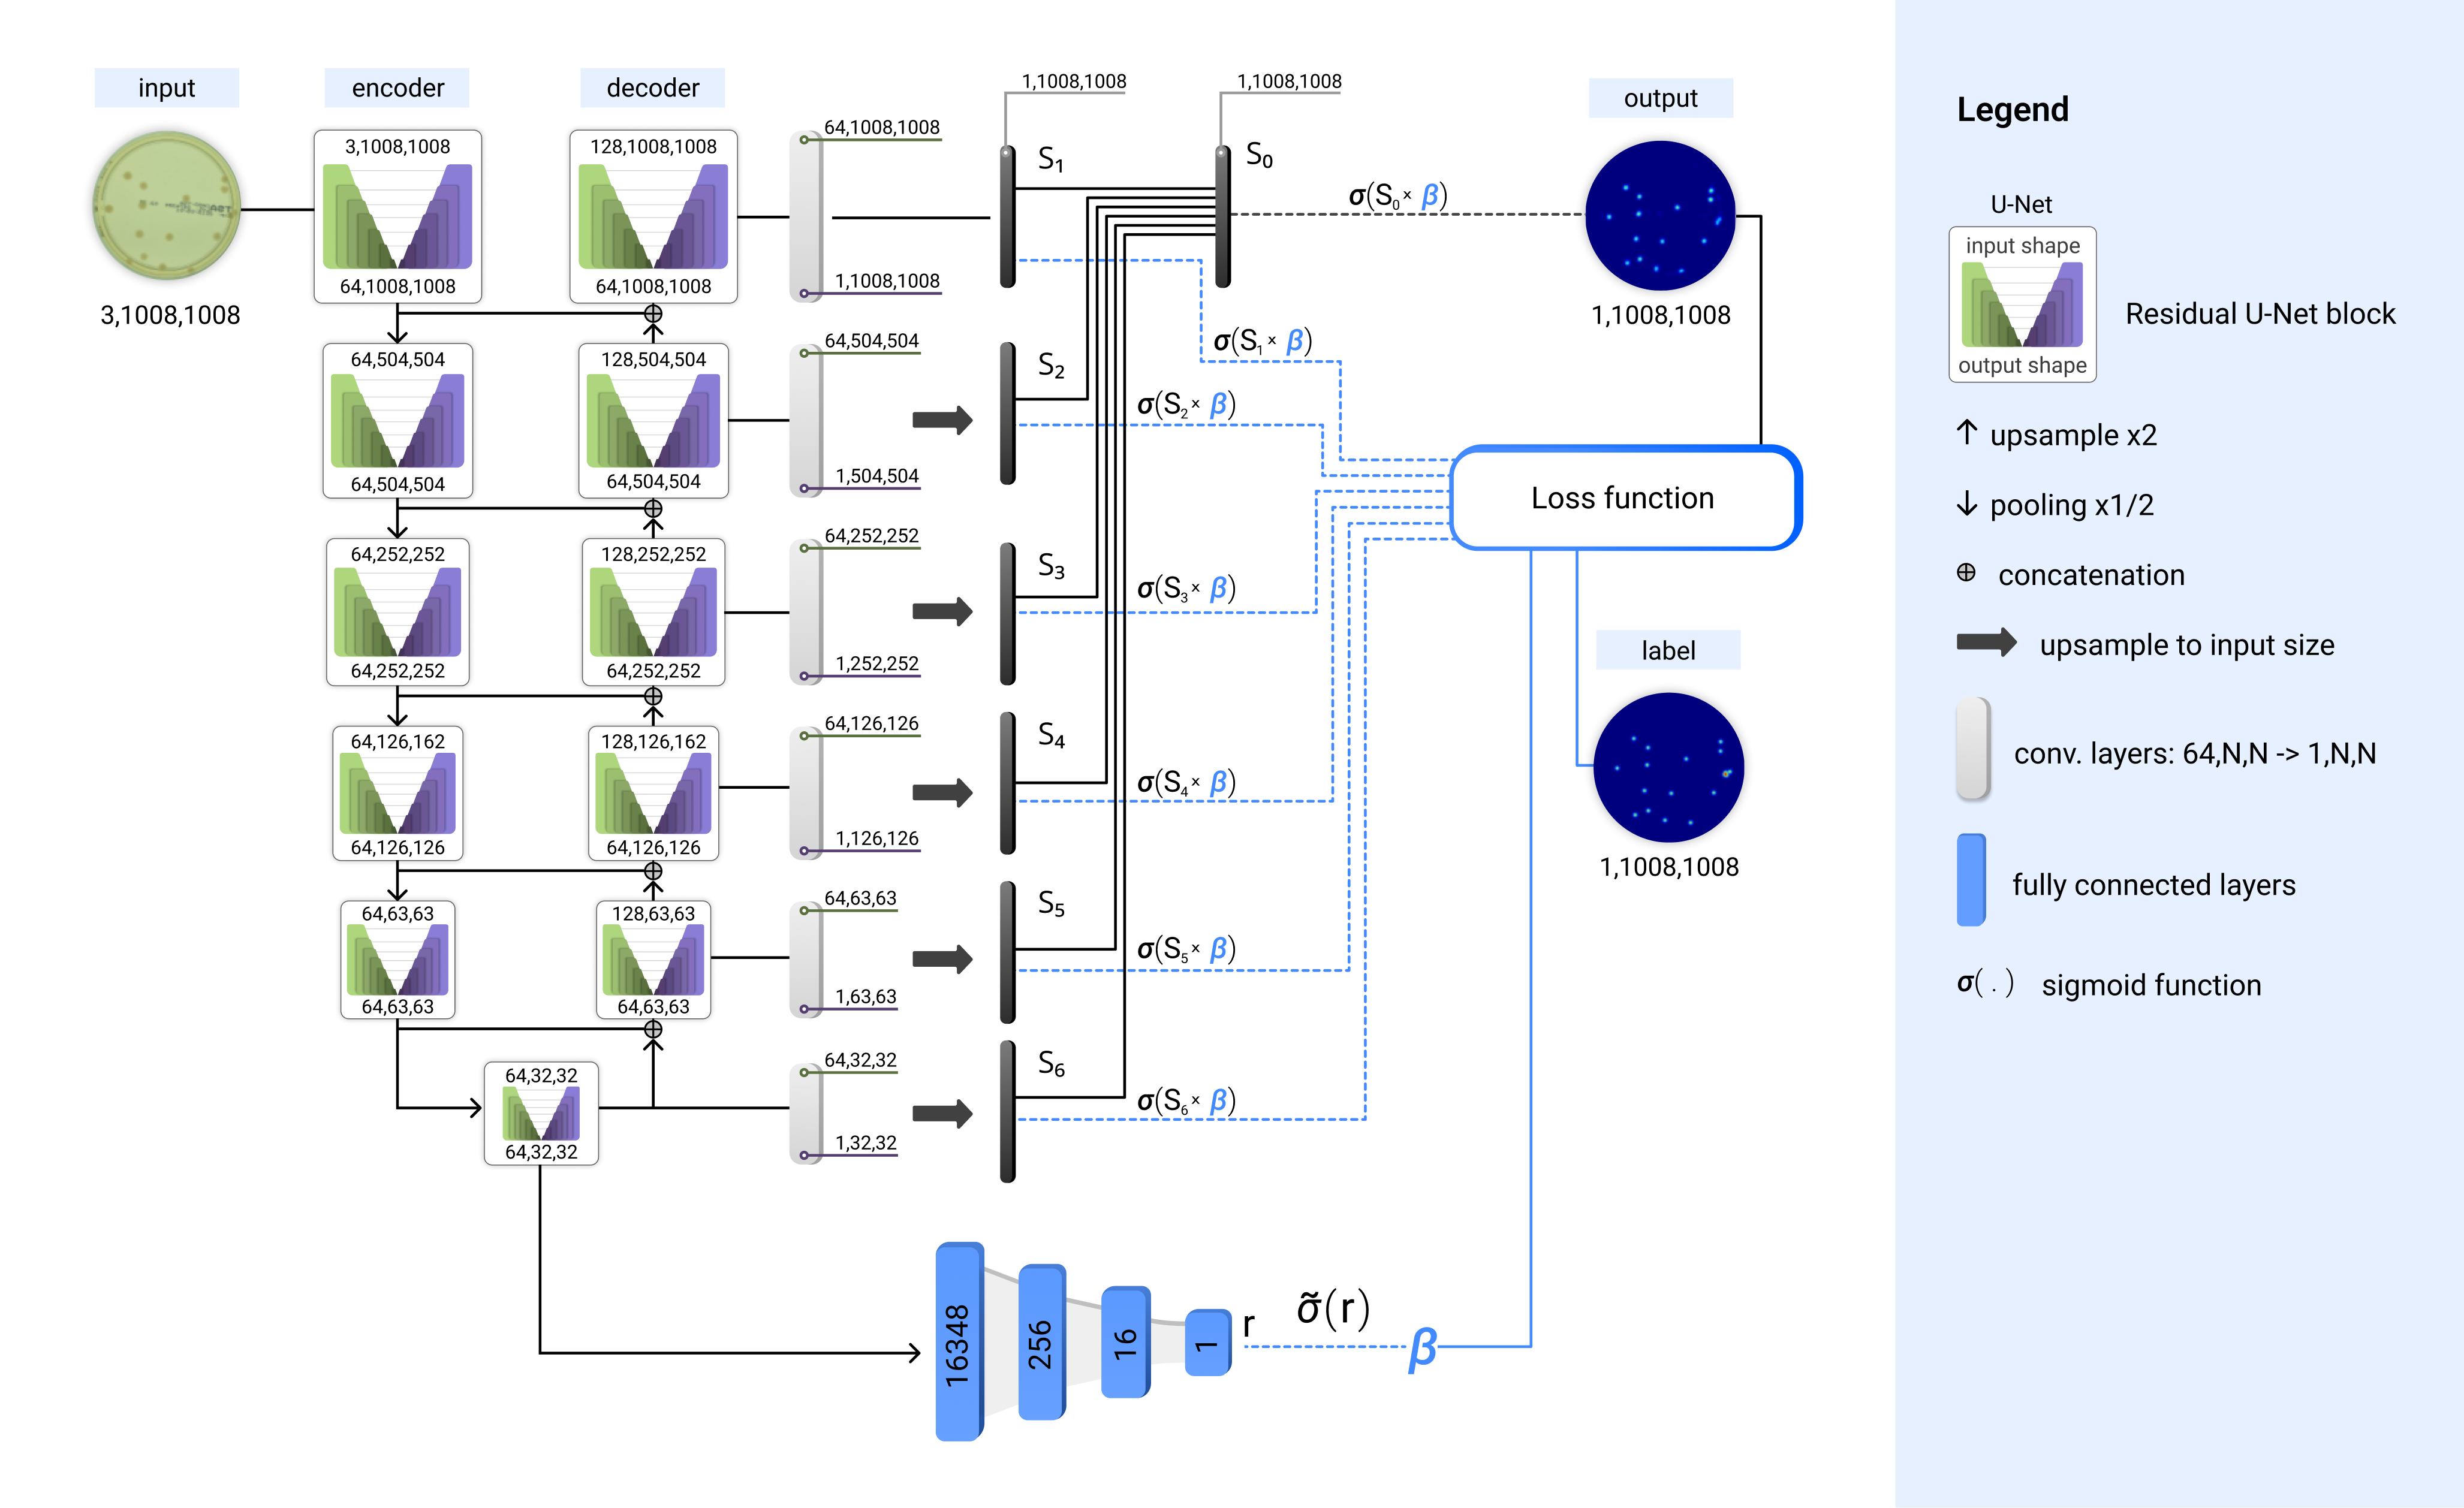Click the fully connected layer 256
This screenshot has width=2464, height=1508.
click(1042, 1342)
